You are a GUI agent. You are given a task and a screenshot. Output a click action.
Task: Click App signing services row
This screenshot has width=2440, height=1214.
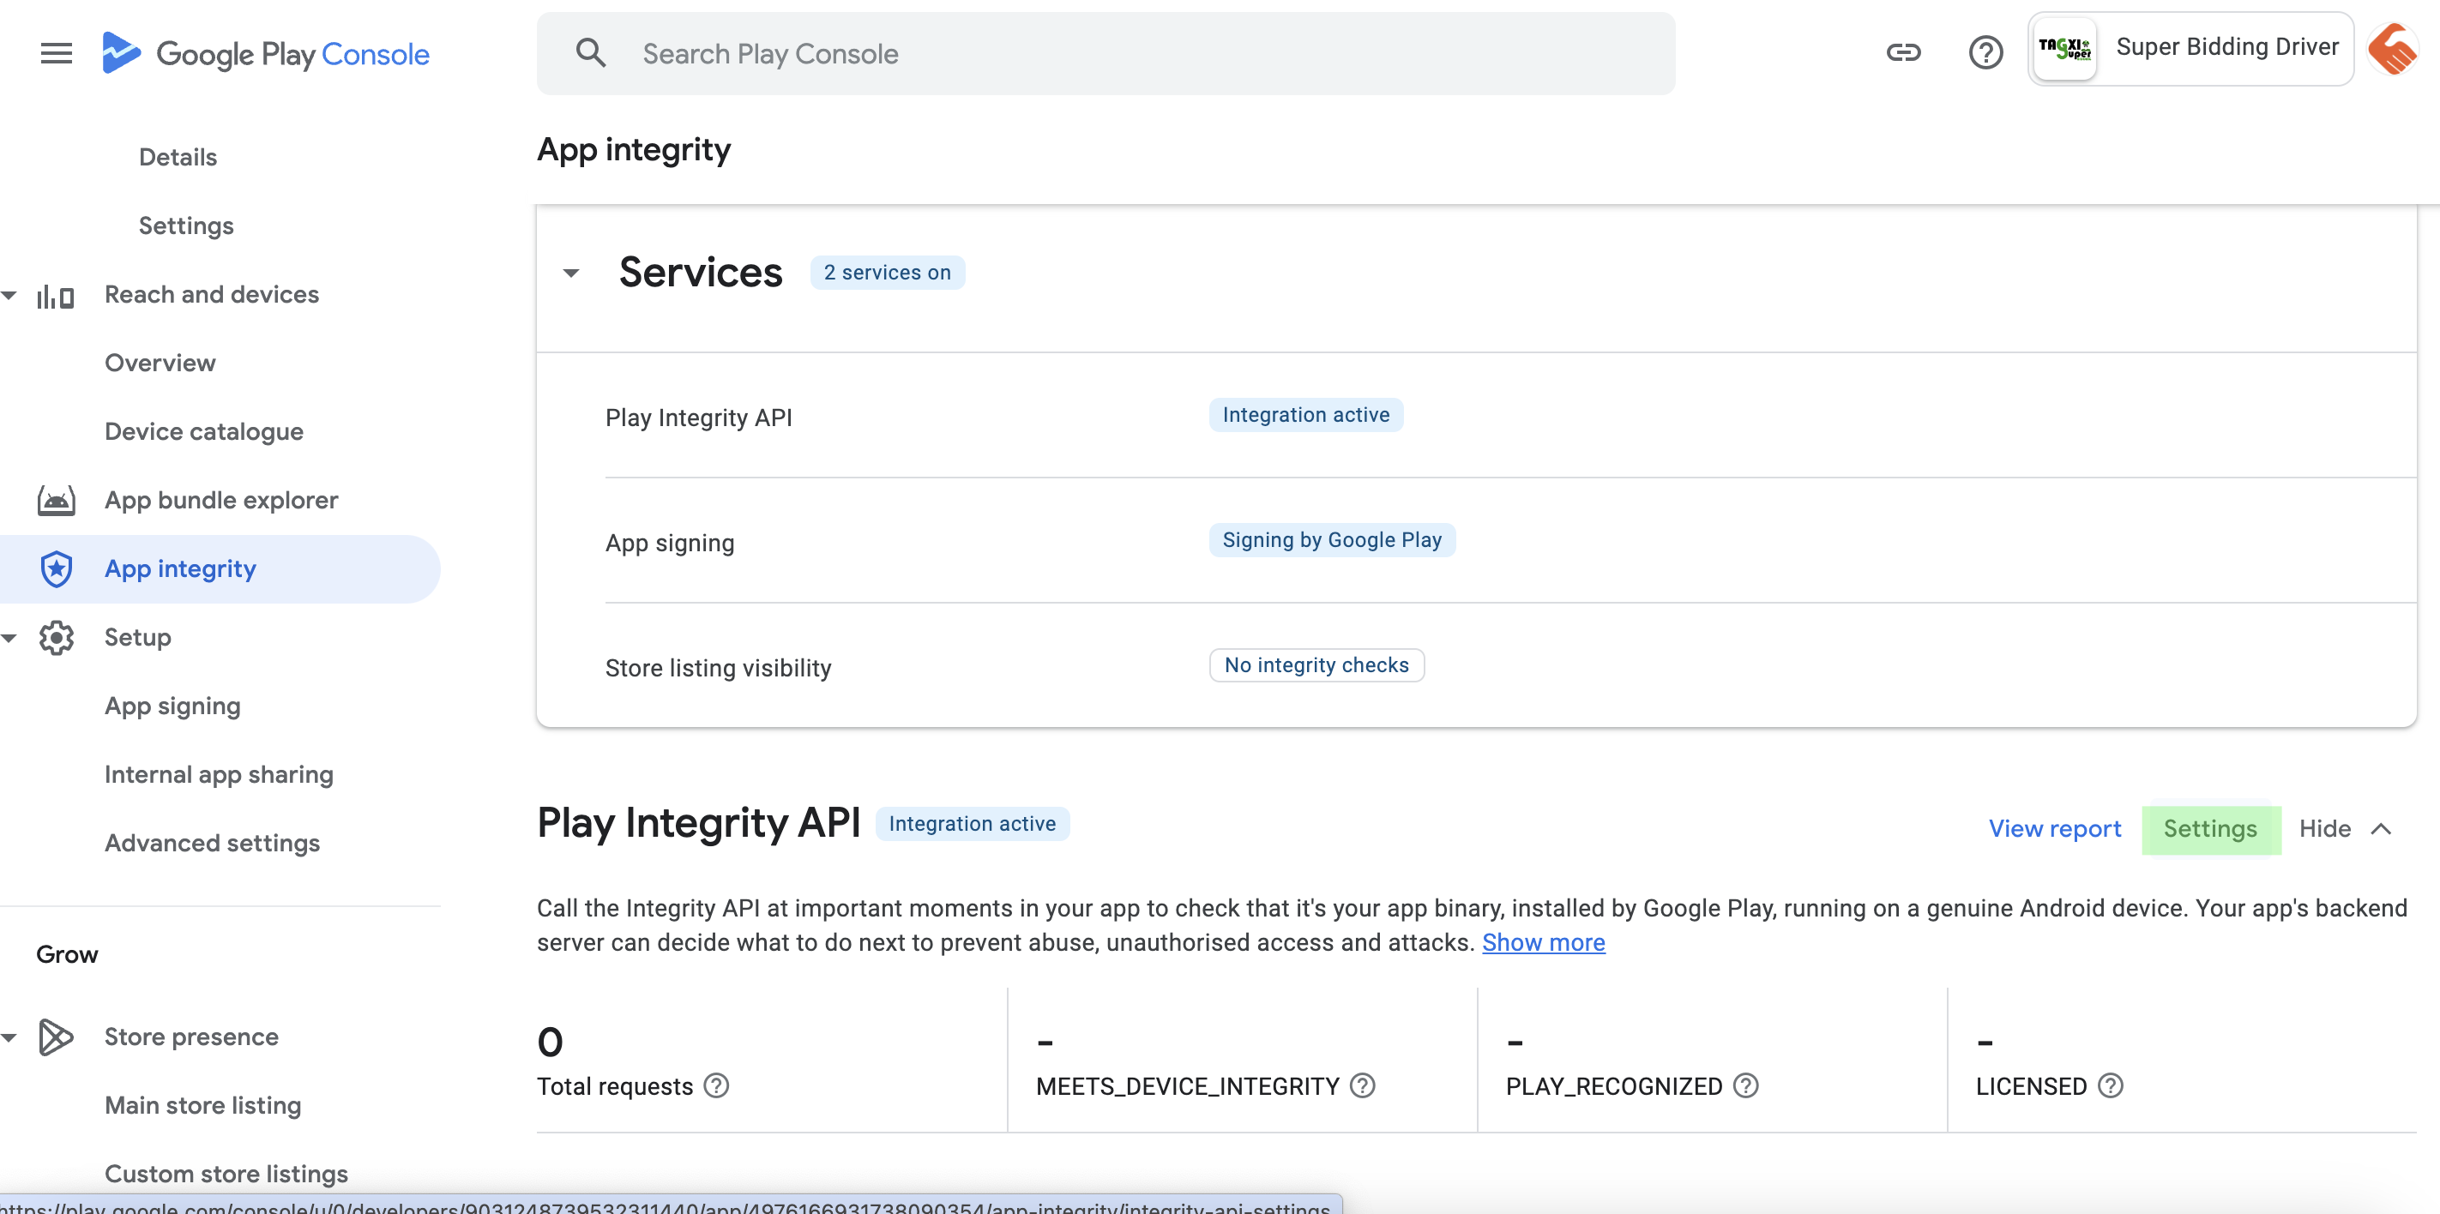[1509, 542]
